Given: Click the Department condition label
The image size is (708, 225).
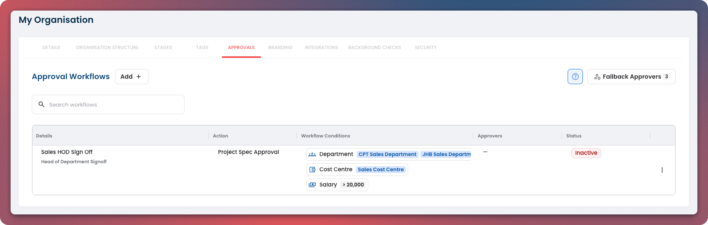Looking at the screenshot, I should 336,154.
